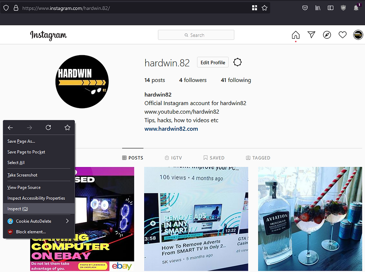365x272 pixels.
Task: Open the Aviation gin cocktail post
Action: tap(310, 219)
